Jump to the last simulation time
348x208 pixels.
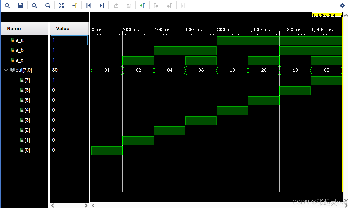point(102,5)
